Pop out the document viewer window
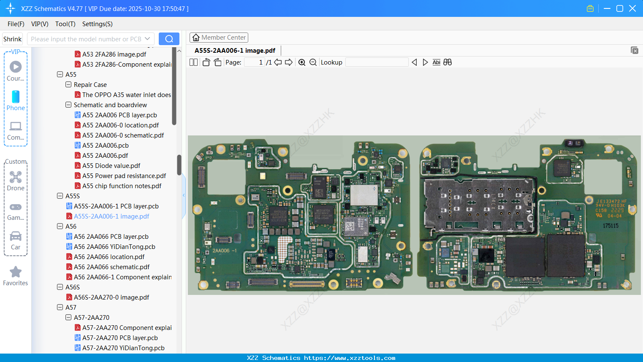643x362 pixels. [634, 50]
